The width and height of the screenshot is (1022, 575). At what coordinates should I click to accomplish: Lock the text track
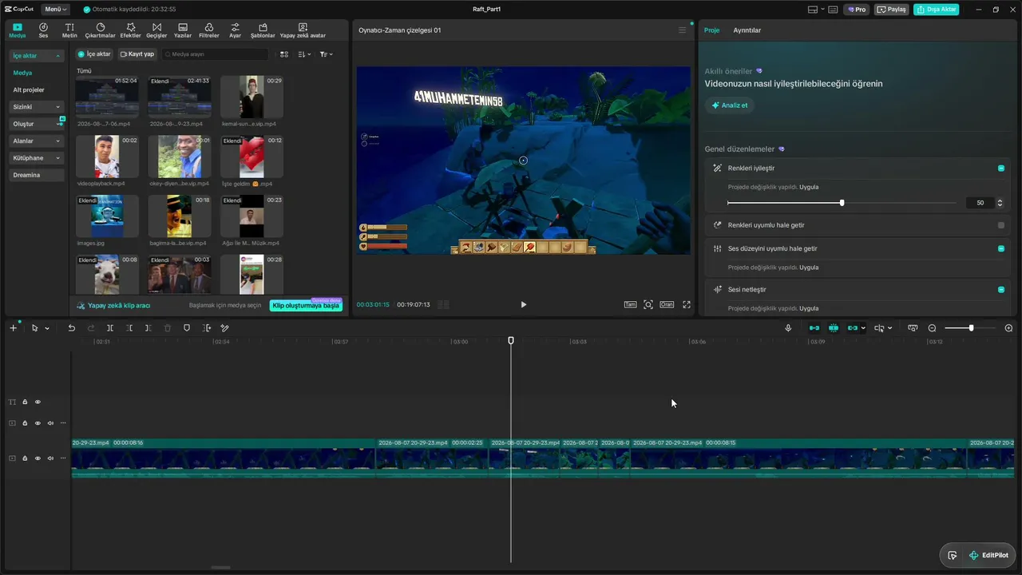tap(25, 402)
